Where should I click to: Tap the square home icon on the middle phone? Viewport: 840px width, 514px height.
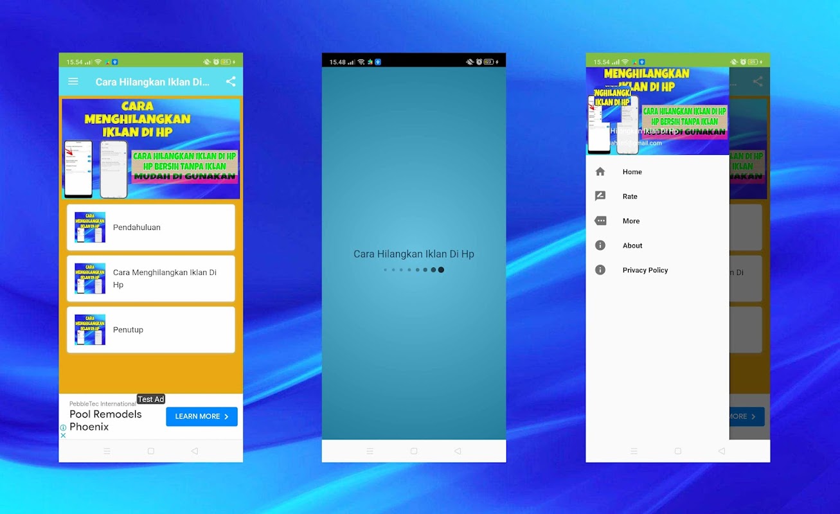(x=414, y=451)
